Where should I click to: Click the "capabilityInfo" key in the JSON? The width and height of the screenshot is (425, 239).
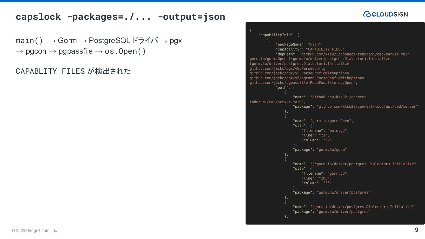point(276,35)
